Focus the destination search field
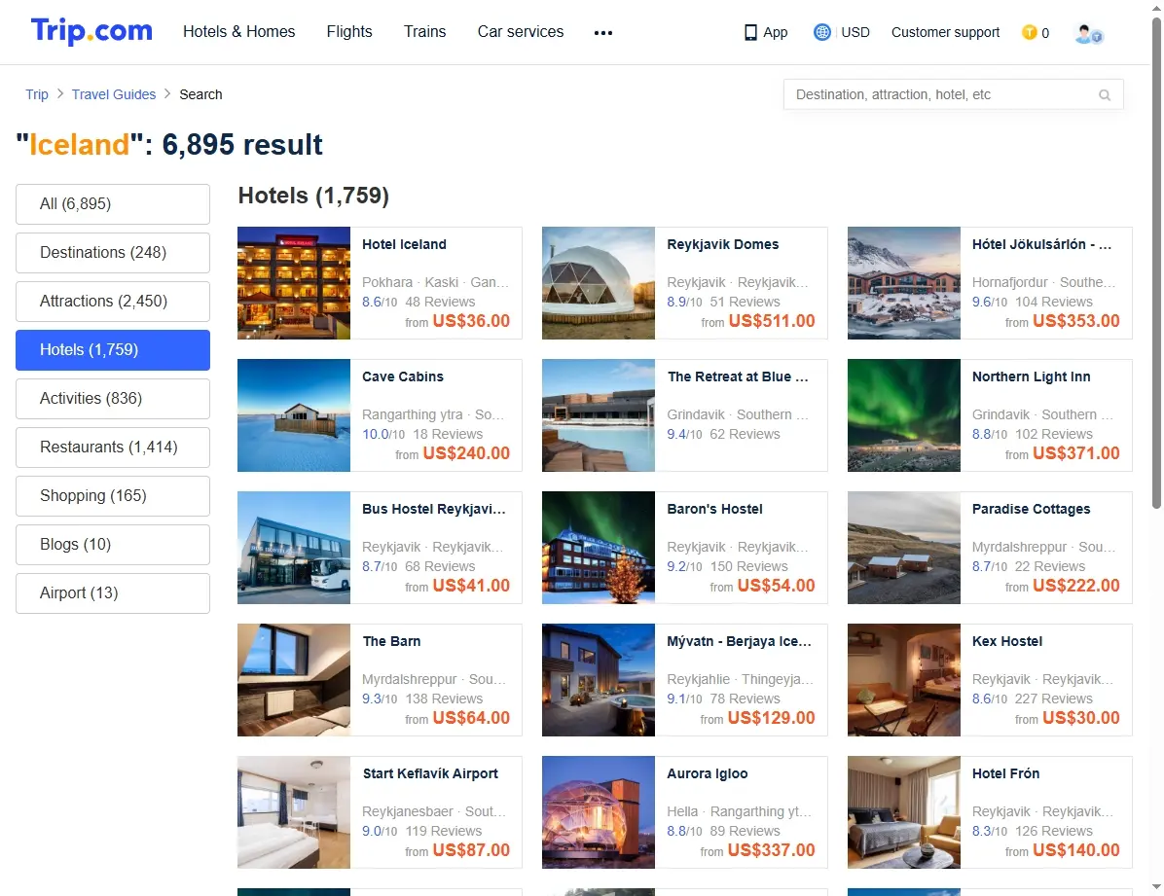Viewport: 1164px width, 896px height. pos(953,94)
